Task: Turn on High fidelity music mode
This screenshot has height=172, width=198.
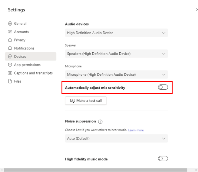Action: (163, 158)
